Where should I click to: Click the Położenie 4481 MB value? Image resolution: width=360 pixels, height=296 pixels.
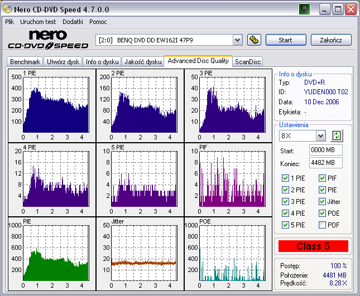(334, 275)
